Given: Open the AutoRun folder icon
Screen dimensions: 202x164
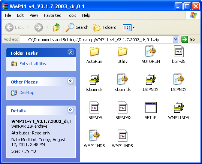Looking at the screenshot, I should coord(94,52).
